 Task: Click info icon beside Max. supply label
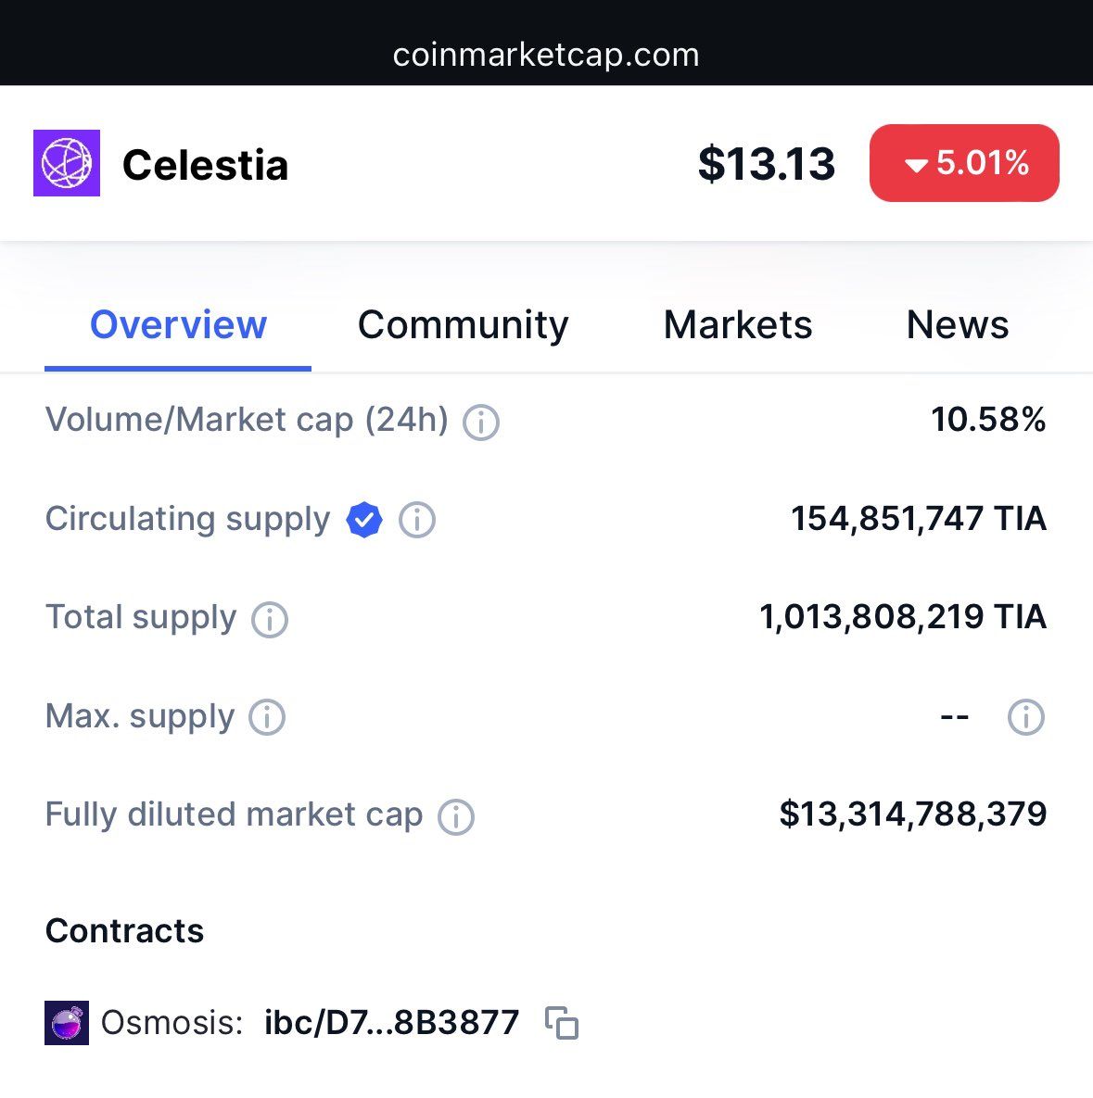click(x=267, y=717)
